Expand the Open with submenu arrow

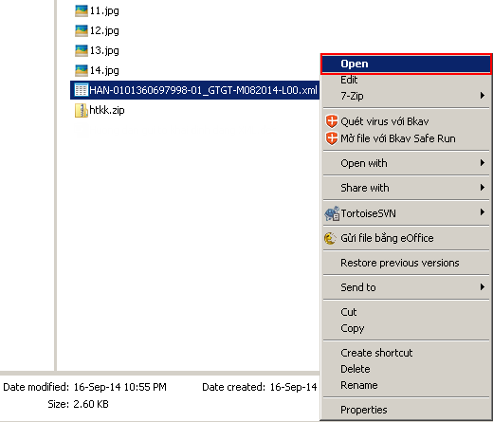click(x=483, y=162)
